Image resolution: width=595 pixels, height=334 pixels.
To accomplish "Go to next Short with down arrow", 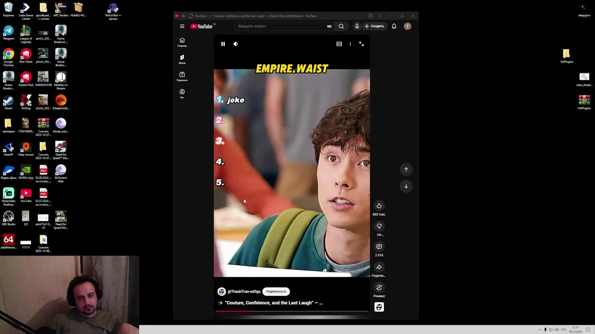I will [x=406, y=186].
